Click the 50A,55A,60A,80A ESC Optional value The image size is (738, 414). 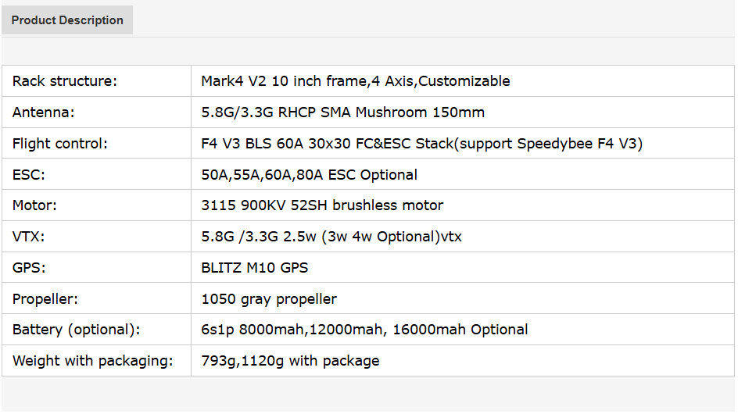309,175
